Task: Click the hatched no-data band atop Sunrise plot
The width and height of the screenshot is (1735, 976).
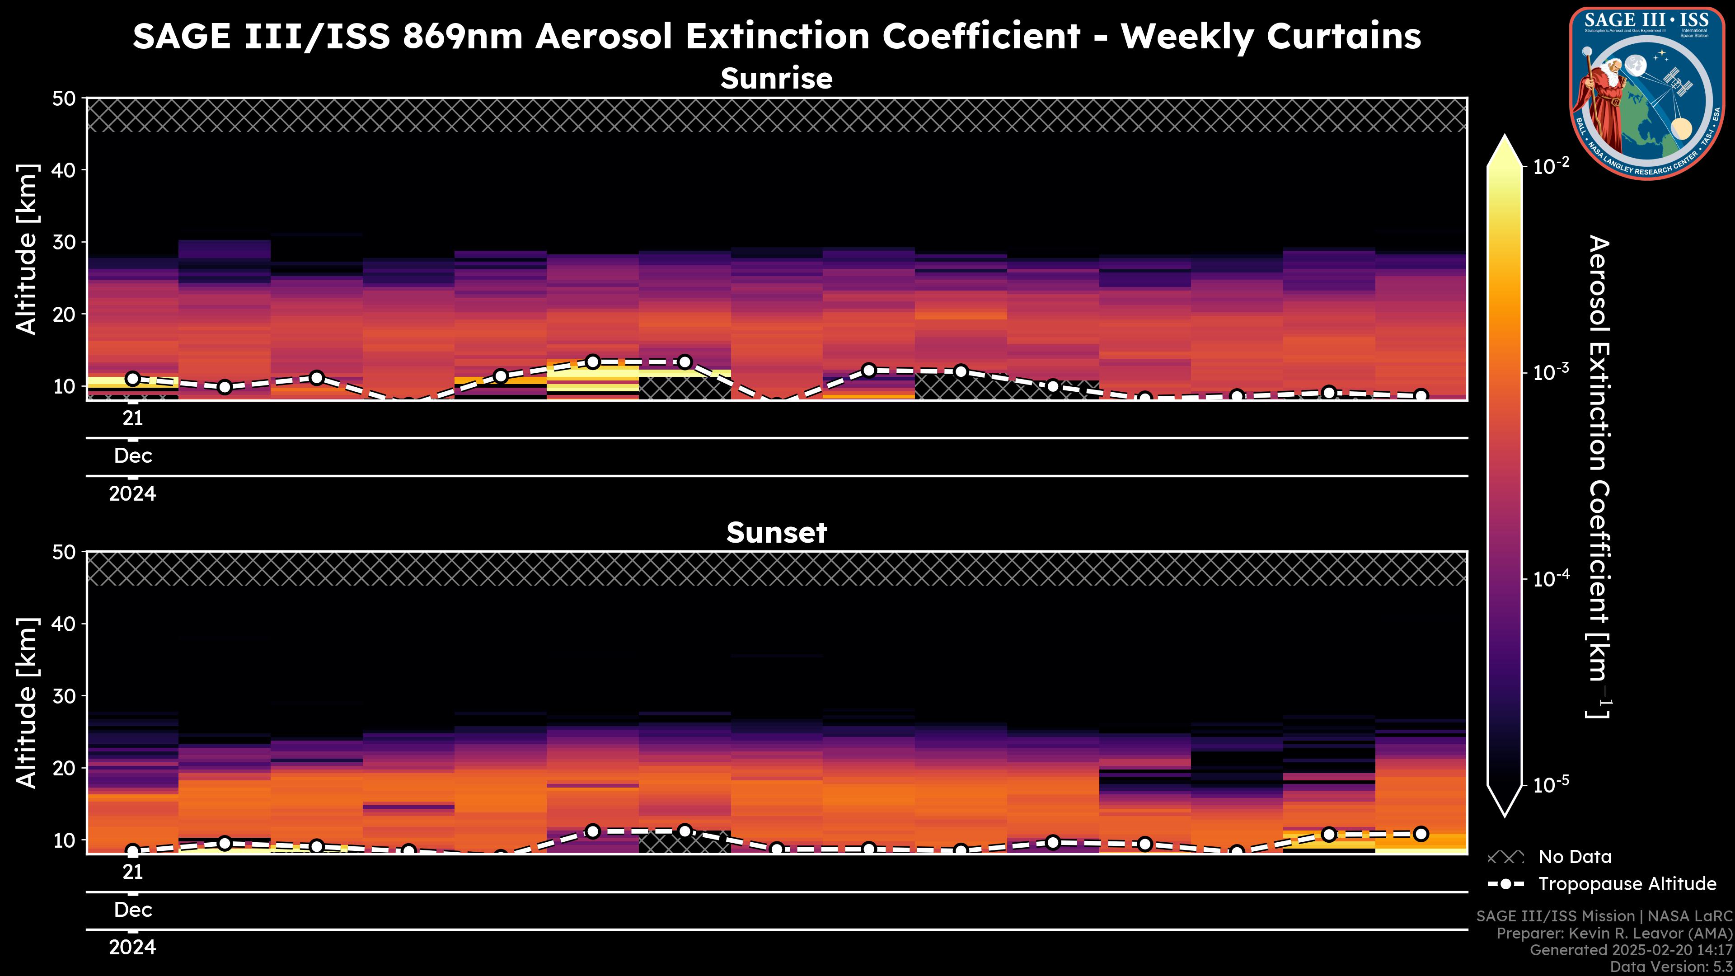Action: [x=777, y=115]
